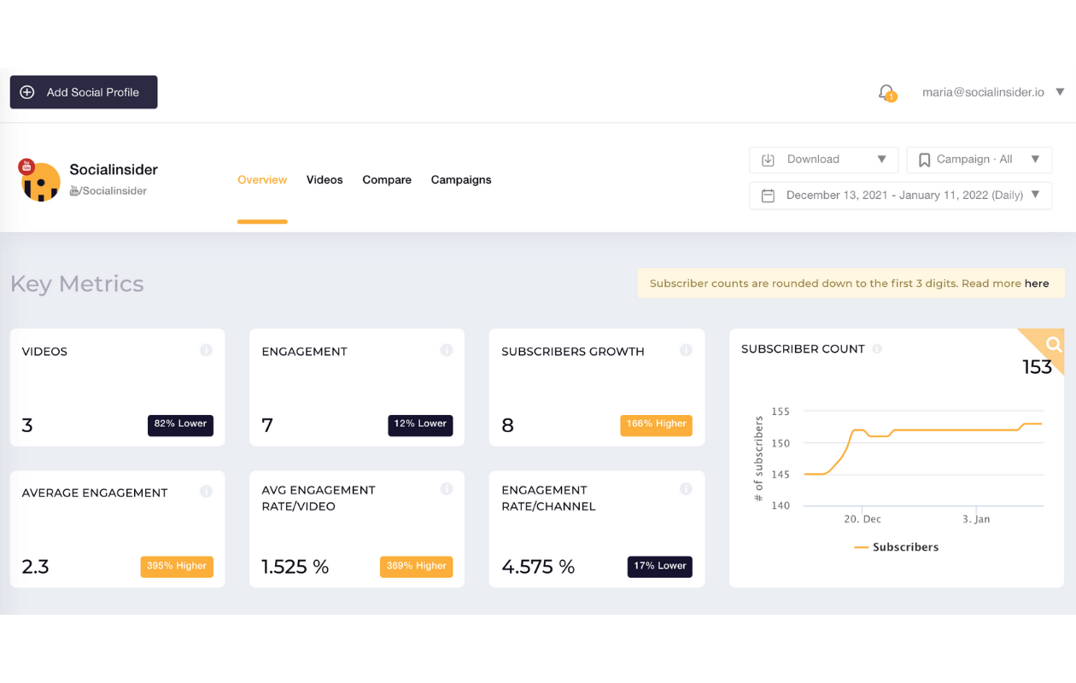
Task: Click the bookmark icon beside Campaign
Action: [x=924, y=160]
